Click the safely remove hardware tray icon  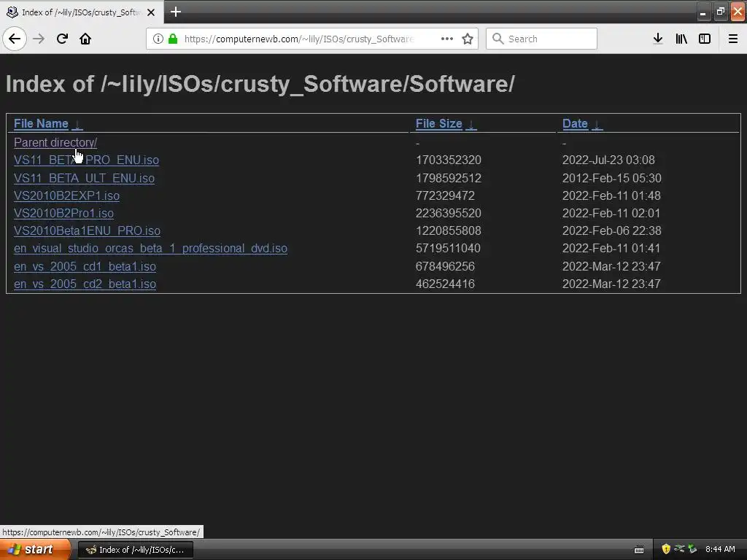point(692,550)
